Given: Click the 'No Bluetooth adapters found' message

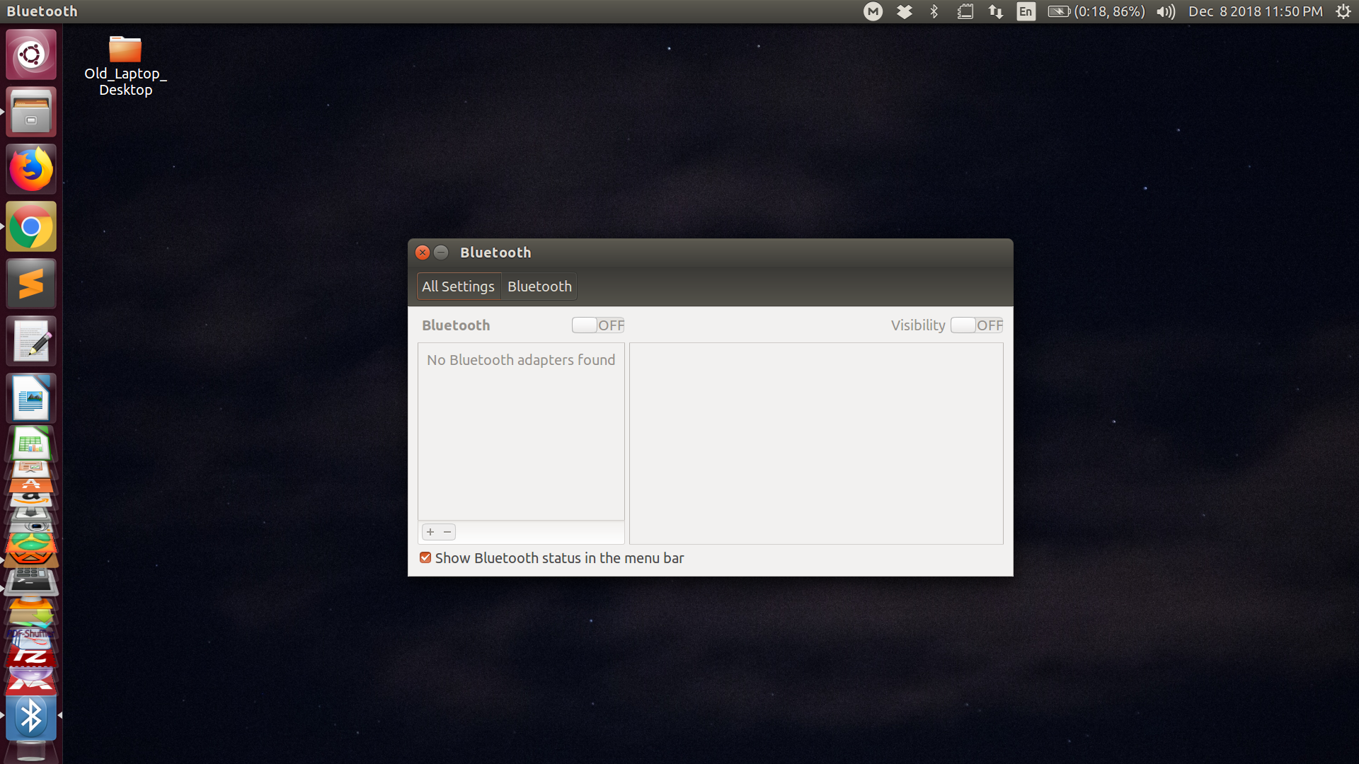Looking at the screenshot, I should click(x=521, y=360).
